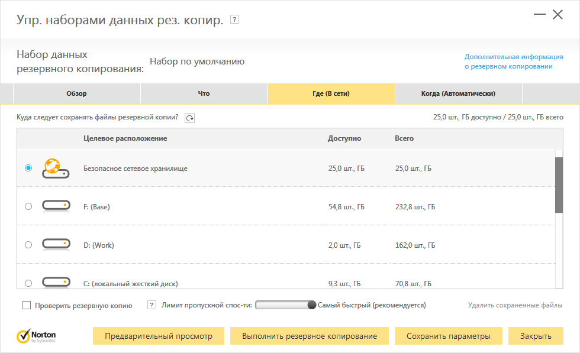Click the D: (Work) drive icon
The image size is (580, 353).
pos(56,244)
